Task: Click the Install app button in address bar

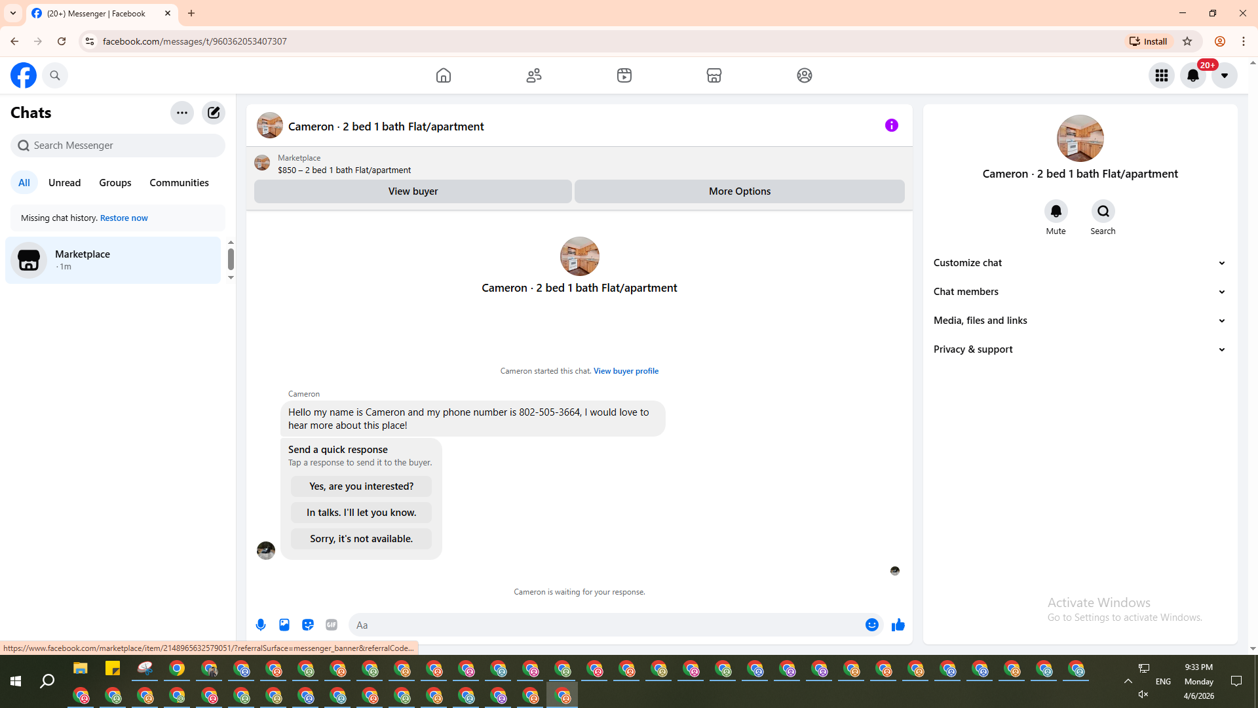Action: click(1149, 41)
